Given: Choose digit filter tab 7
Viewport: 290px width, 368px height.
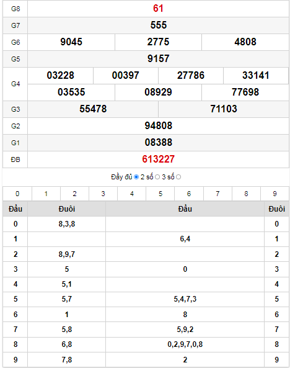Looking at the screenshot, I should click(x=217, y=194).
